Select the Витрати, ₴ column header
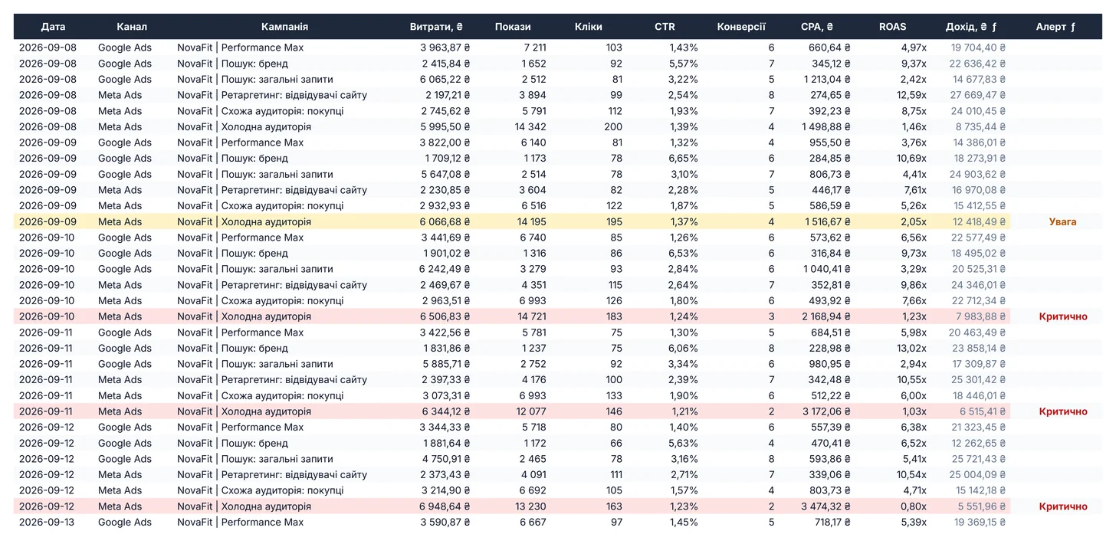The image size is (1116, 544). click(436, 27)
